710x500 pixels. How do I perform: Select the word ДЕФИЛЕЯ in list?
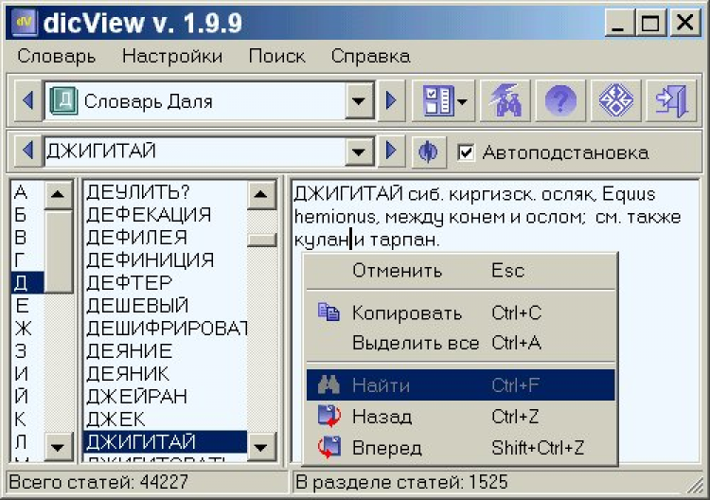pyautogui.click(x=166, y=238)
